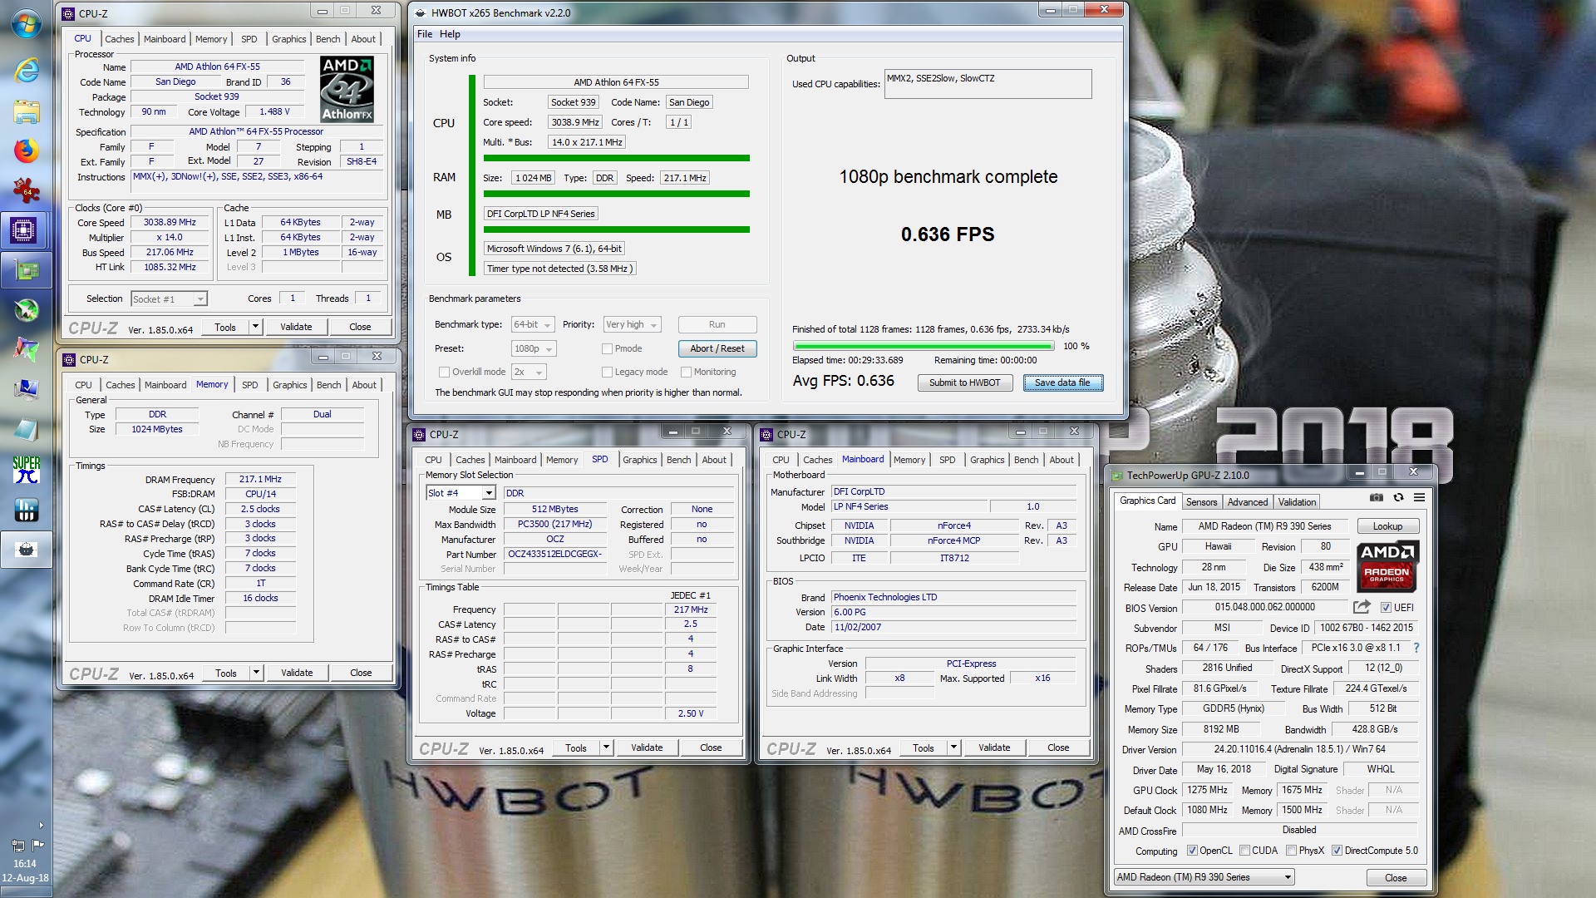Enable the Legacy mode checkbox
Screen dimensions: 1596x898
click(607, 373)
